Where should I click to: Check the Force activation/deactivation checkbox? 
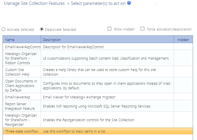click(x=143, y=29)
